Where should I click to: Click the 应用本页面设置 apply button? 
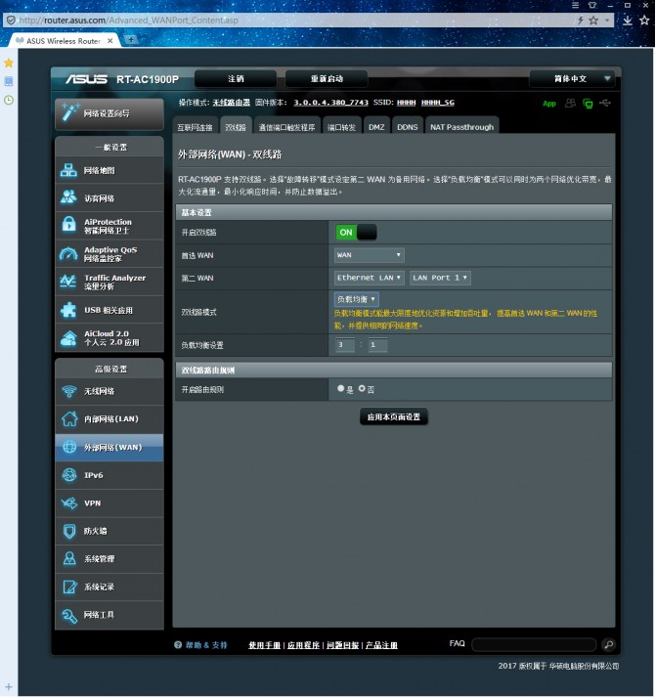(x=393, y=416)
